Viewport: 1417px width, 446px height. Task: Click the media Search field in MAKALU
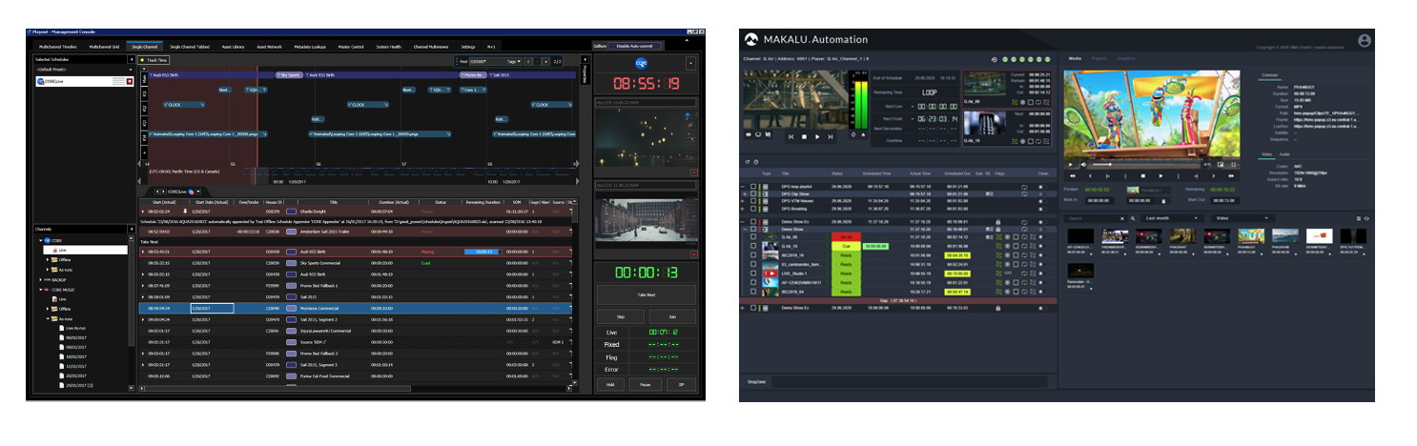pos(1090,218)
